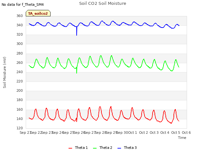Click the 280 y-axis tick label
The height and width of the screenshot is (154, 206).
(x=20, y=54)
